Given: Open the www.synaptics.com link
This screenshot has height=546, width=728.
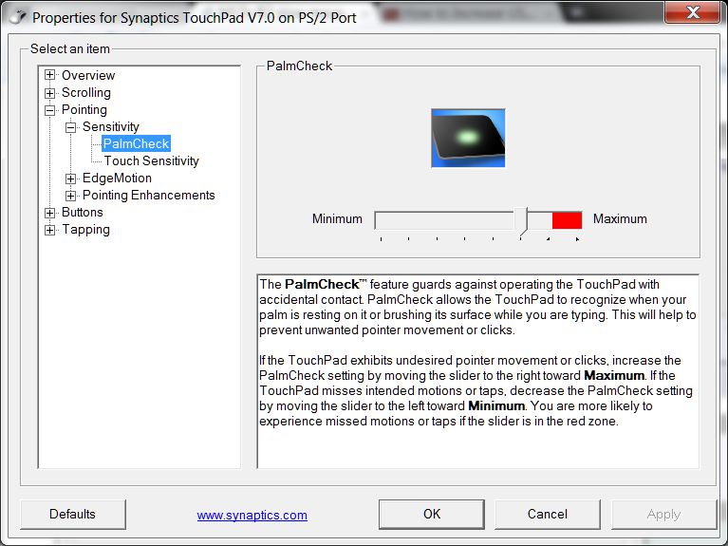Looking at the screenshot, I should tap(252, 516).
